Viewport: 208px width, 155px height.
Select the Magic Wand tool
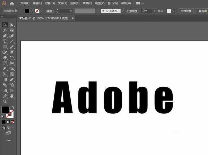(5, 31)
